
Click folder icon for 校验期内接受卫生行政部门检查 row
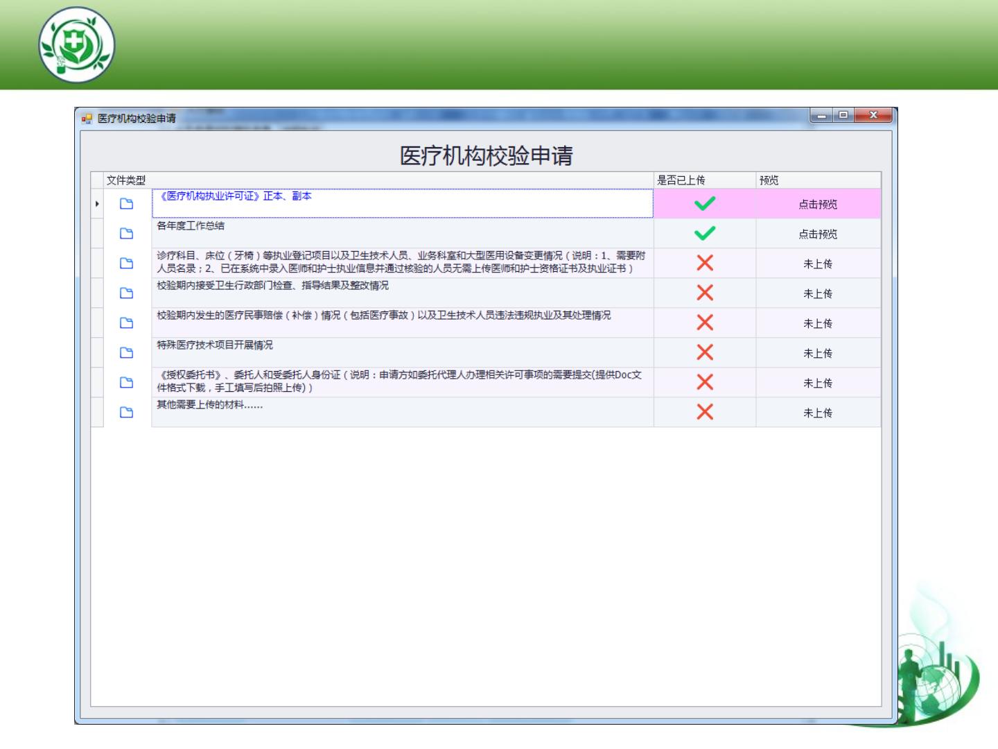(x=126, y=293)
